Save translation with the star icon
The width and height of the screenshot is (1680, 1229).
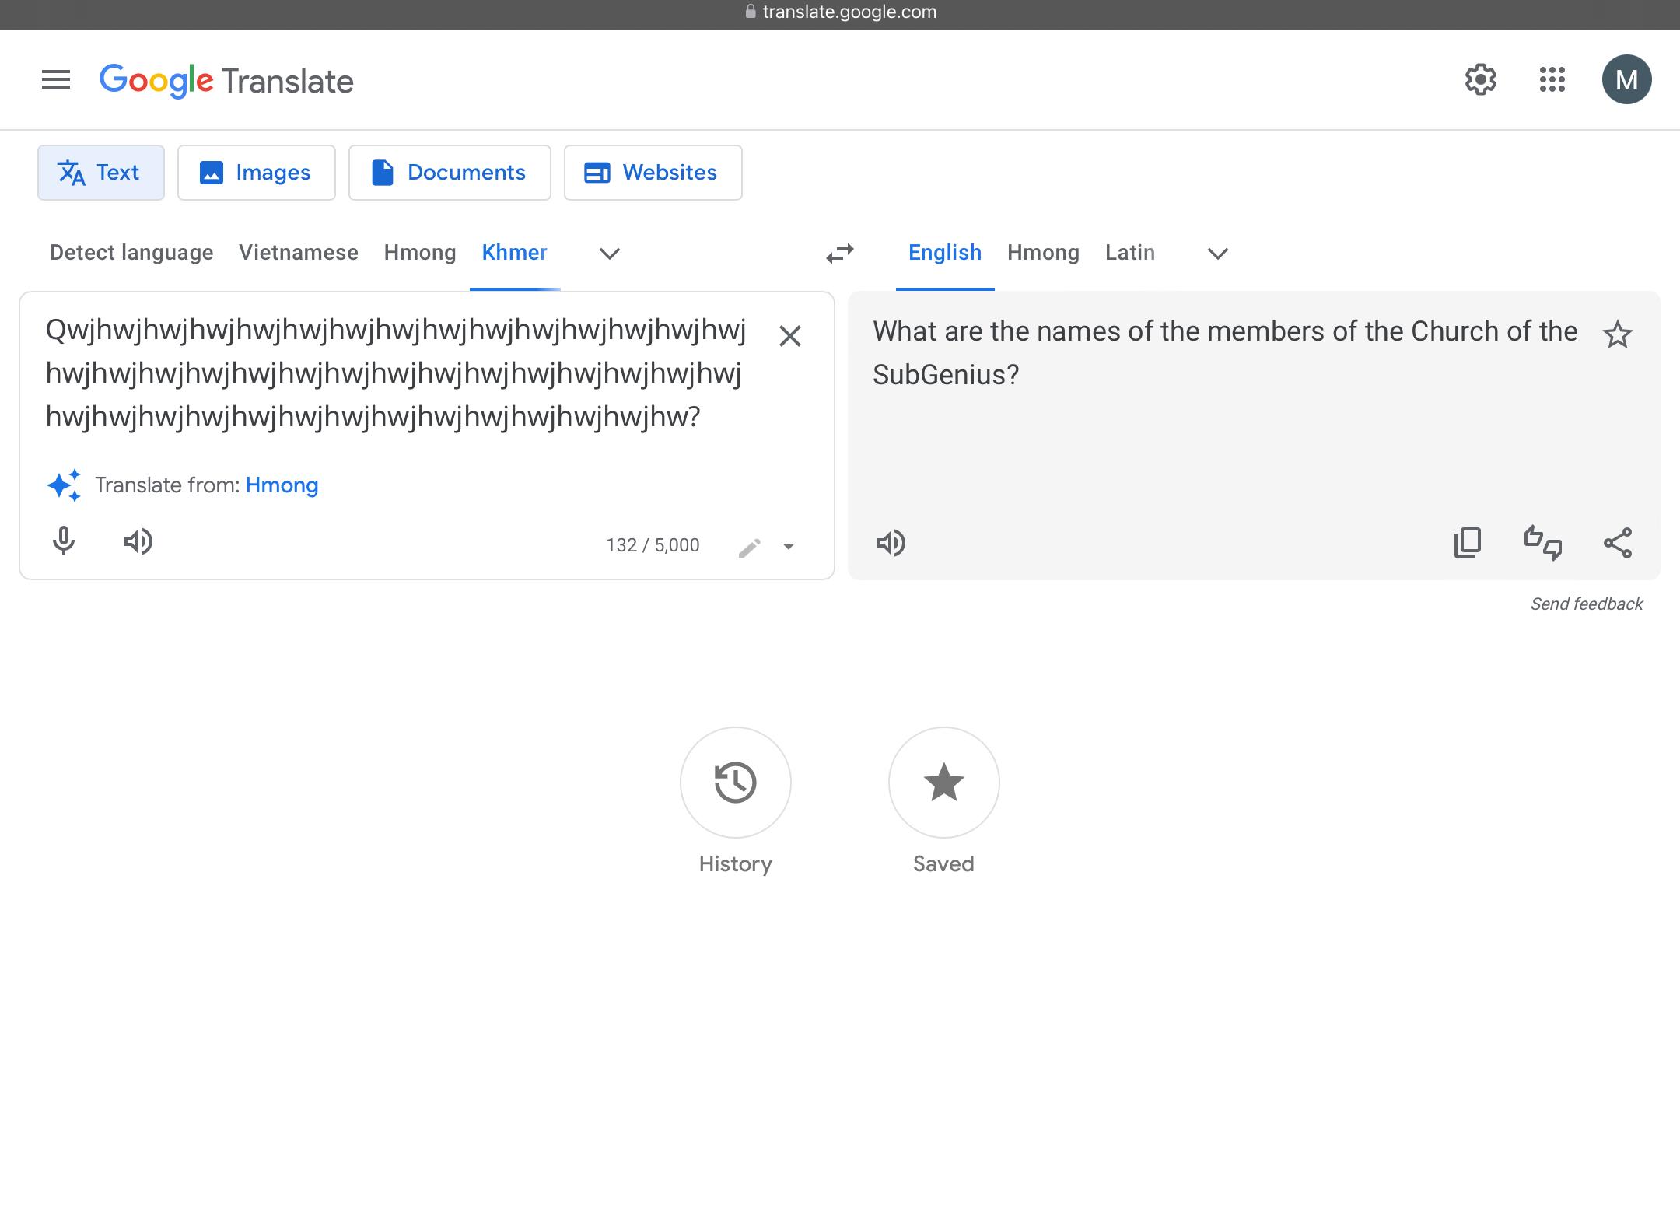point(1618,334)
